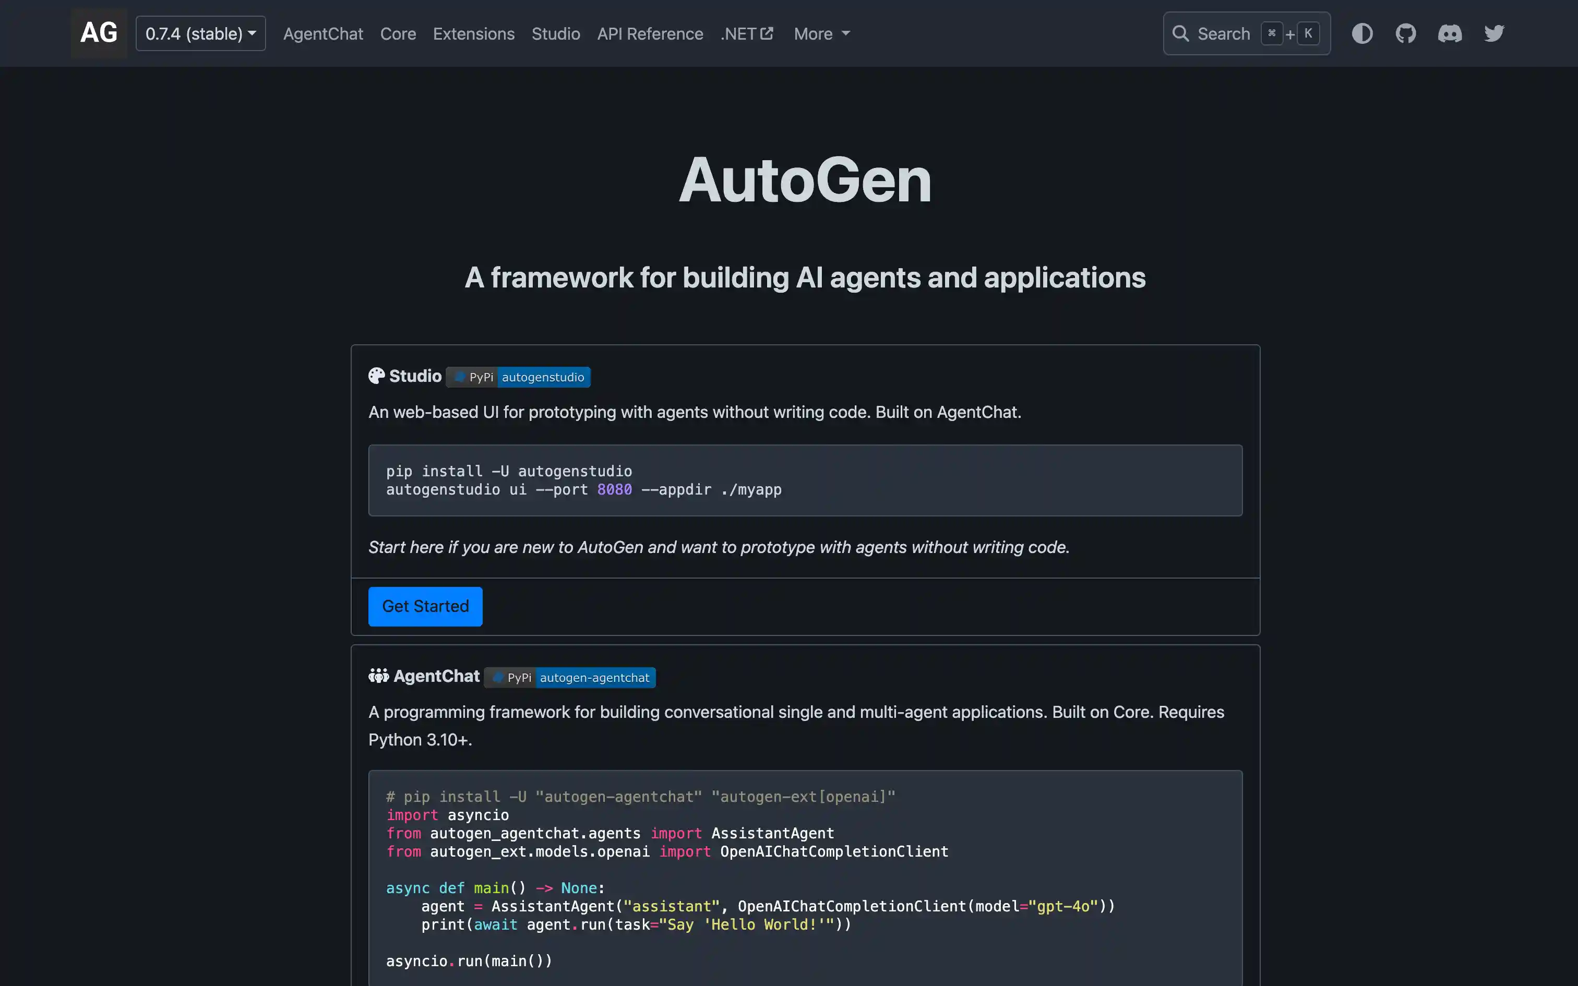Click the .NET external link icon
This screenshot has height=986, width=1578.
(x=767, y=33)
